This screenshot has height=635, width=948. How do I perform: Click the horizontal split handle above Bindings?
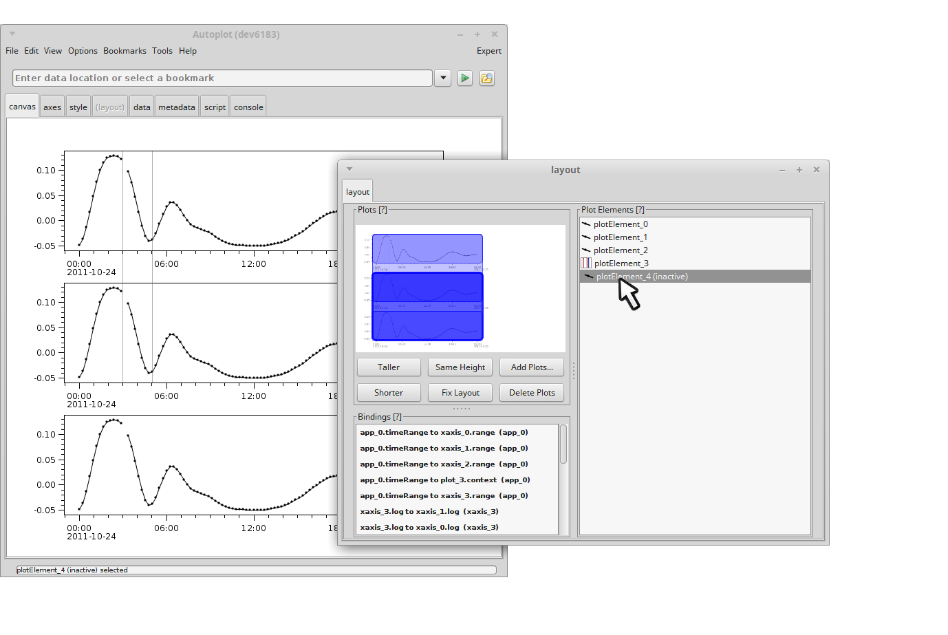click(x=462, y=409)
